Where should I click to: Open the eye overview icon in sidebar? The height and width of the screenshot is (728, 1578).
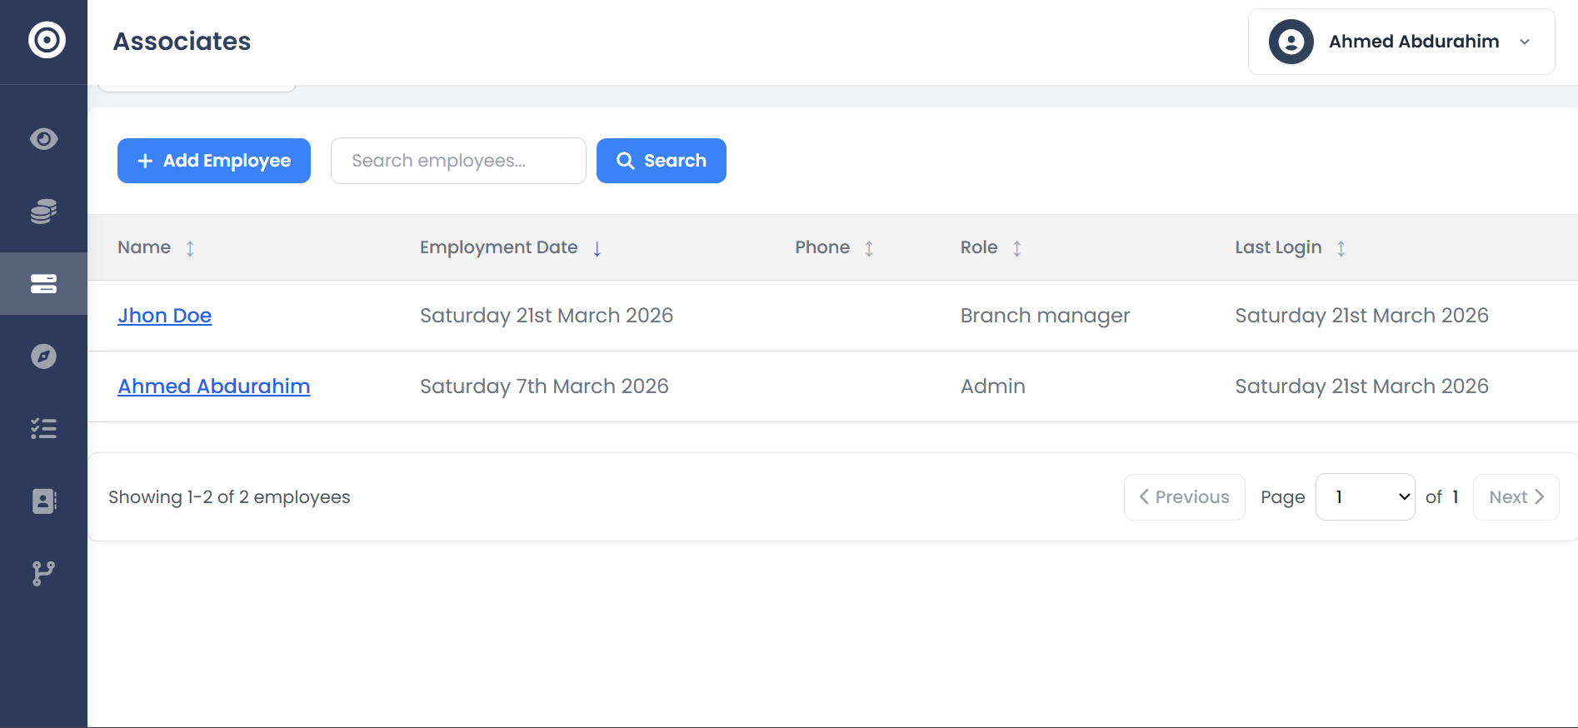[x=43, y=138]
